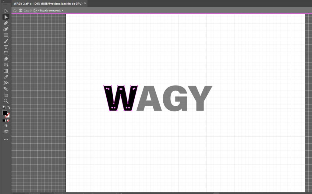
Task: Click the Capa 5 breadcrumb link
Action: click(28, 11)
